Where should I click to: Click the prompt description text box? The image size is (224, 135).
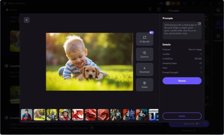click(x=182, y=30)
